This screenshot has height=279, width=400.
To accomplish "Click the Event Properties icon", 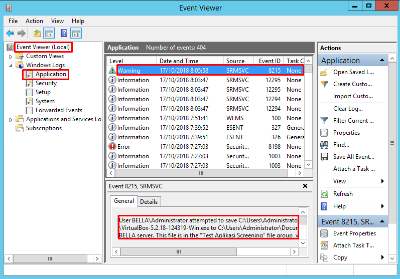I will (x=324, y=233).
